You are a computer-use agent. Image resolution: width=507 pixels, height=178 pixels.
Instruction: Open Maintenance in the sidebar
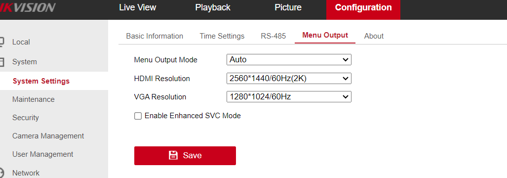tap(33, 99)
